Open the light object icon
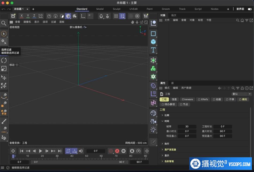This screenshot has height=172, width=254. pos(153,130)
